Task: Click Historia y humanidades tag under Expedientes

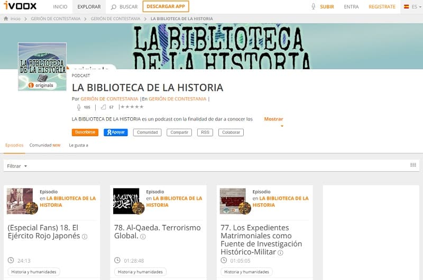Action: (x=246, y=272)
